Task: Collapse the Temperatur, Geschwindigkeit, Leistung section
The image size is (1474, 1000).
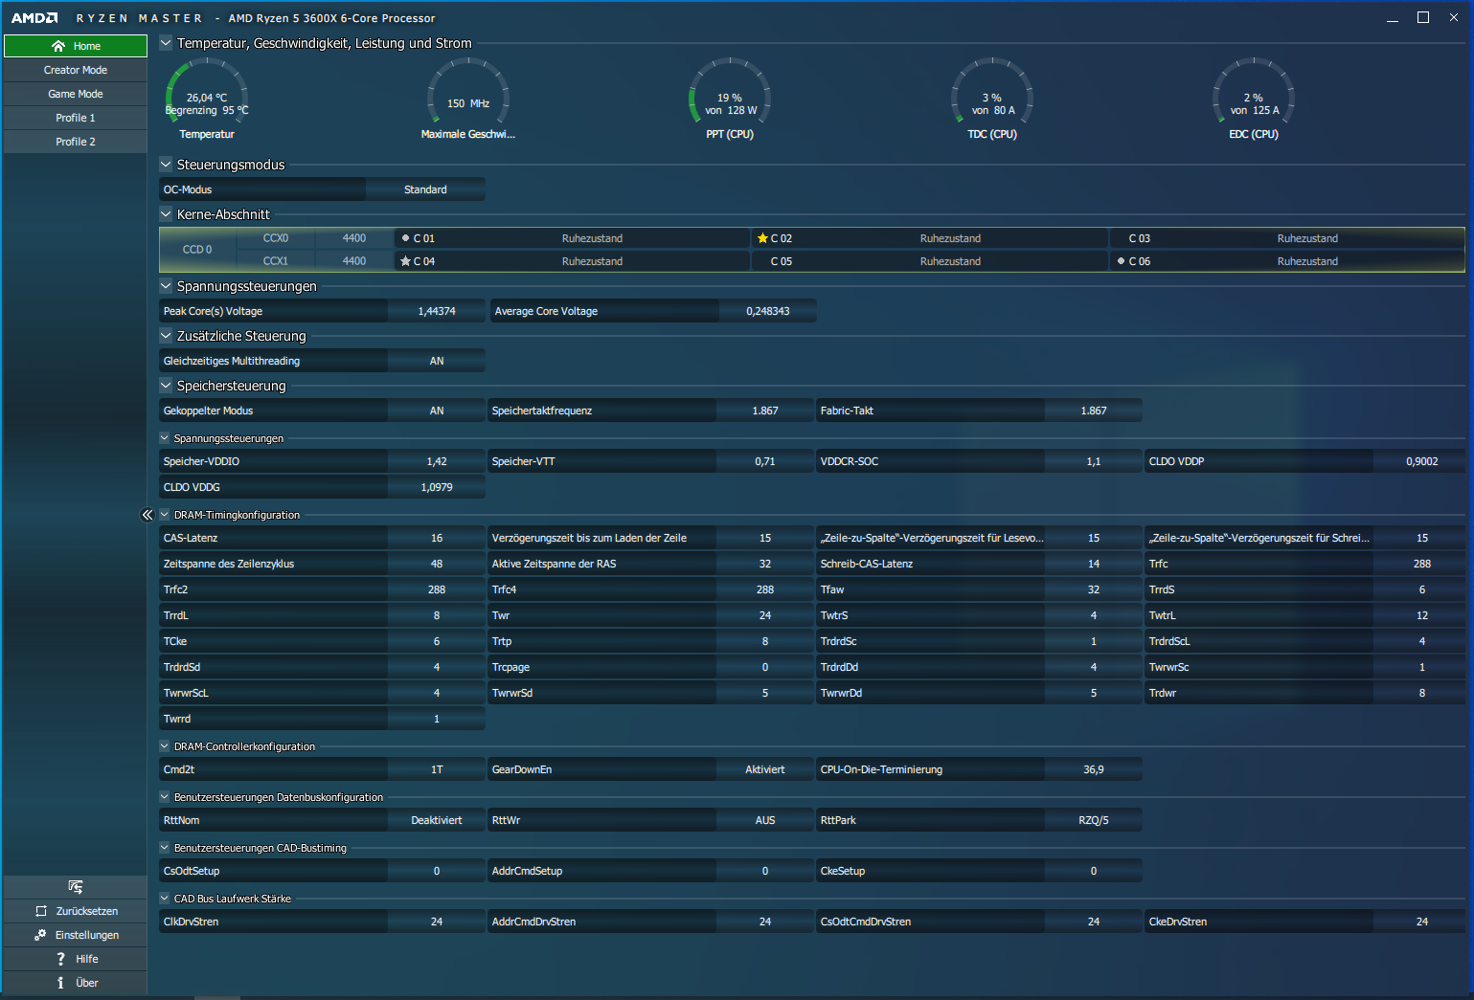Action: click(166, 43)
